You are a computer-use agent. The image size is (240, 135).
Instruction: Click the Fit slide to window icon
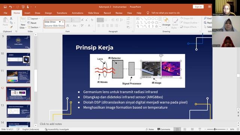click(238, 129)
